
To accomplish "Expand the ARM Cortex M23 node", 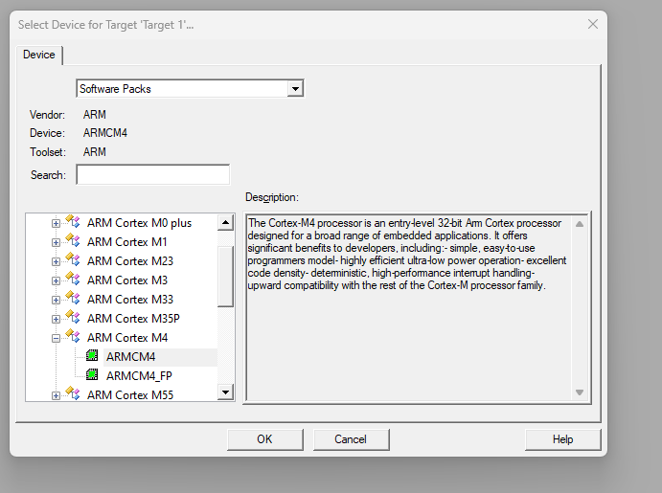I will coord(56,261).
